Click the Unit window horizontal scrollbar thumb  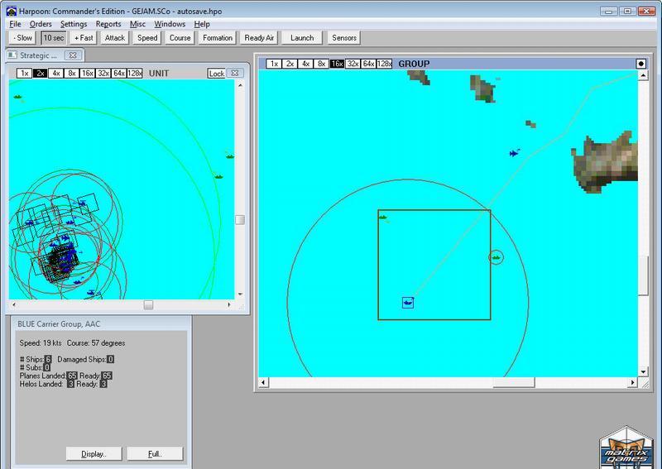tap(148, 304)
